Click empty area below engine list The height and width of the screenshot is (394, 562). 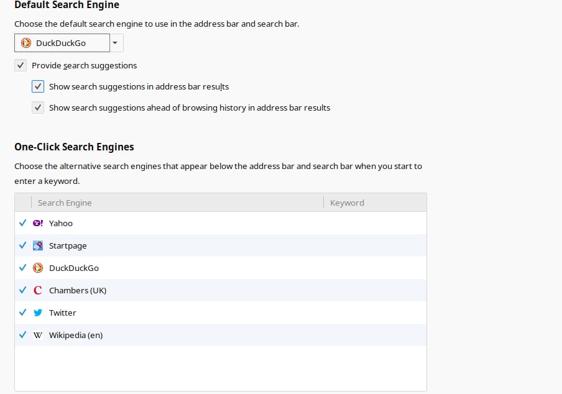pos(221,369)
